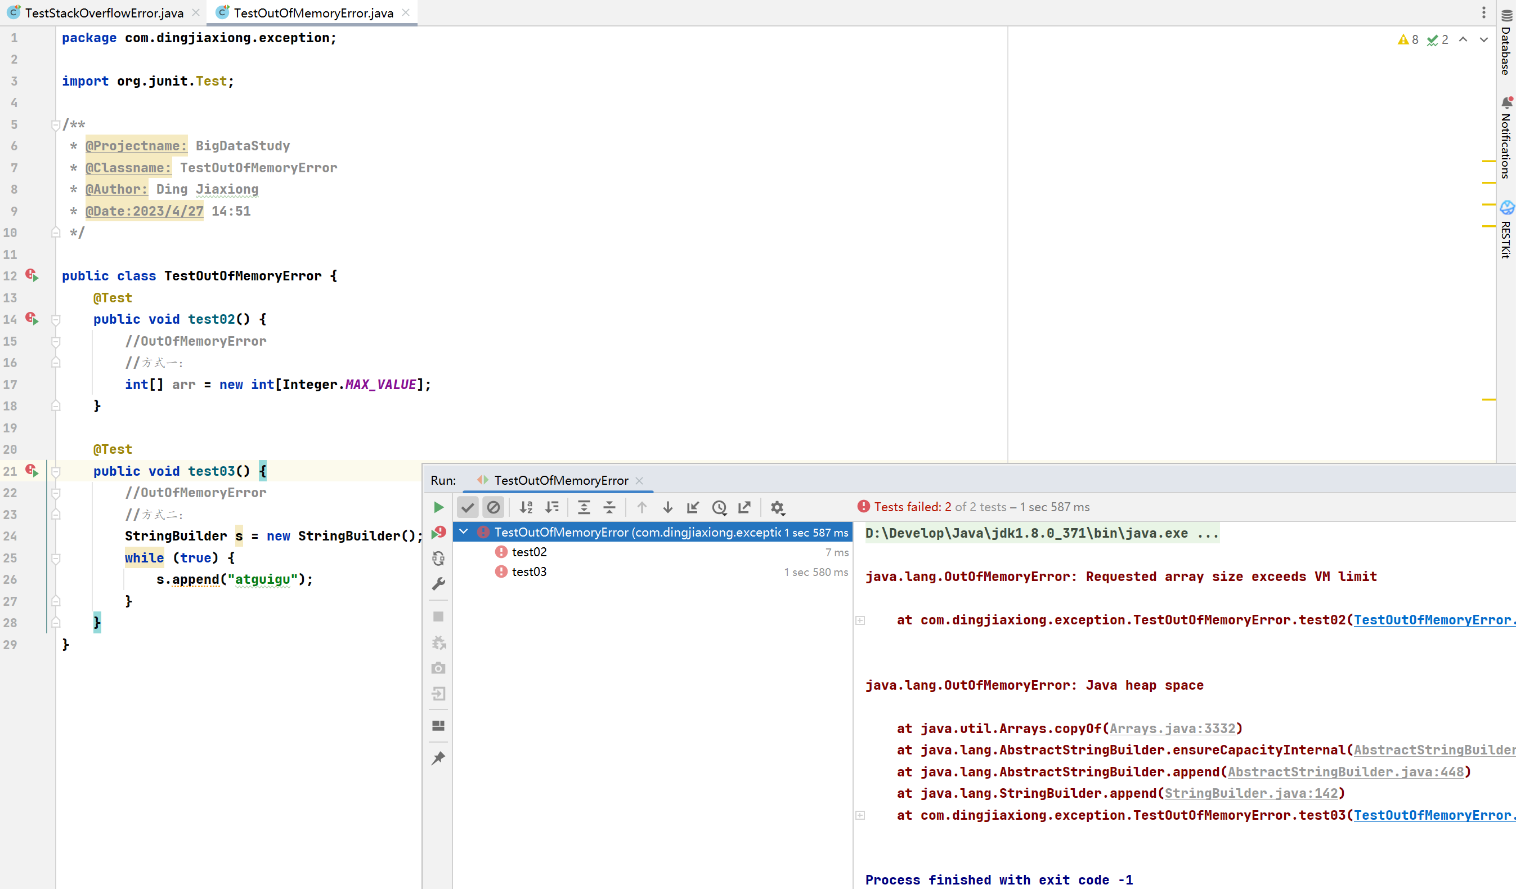Screen dimensions: 1516x889
Task: Jump to next highlighted problem arrow
Action: click(x=1484, y=40)
